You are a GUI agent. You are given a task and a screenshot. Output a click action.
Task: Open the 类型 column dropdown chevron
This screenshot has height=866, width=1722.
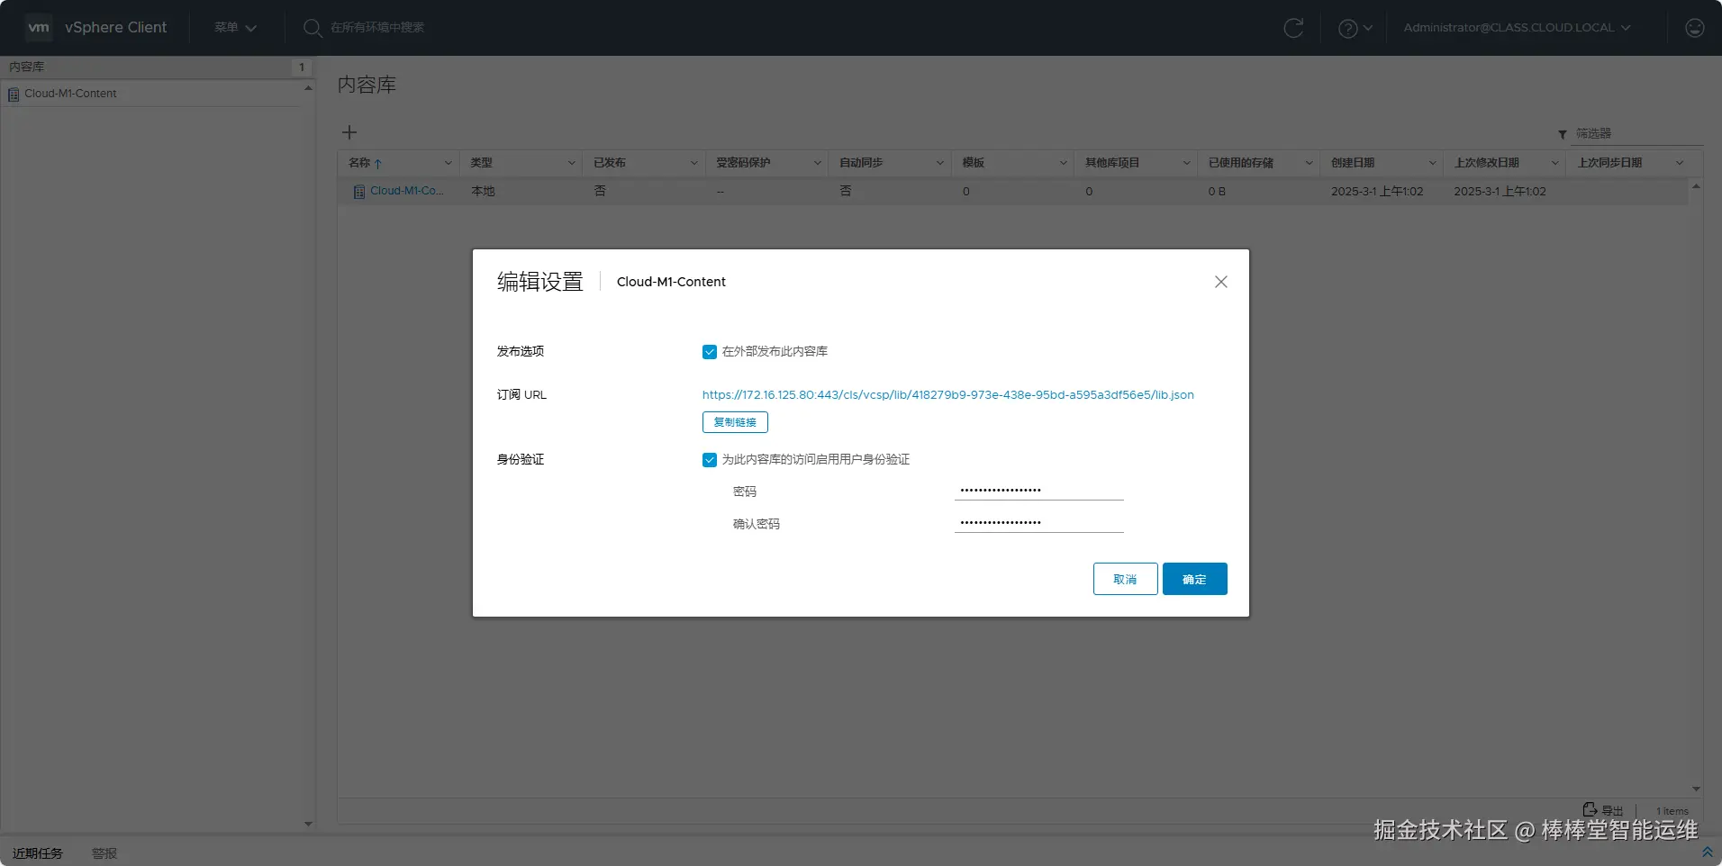[571, 163]
